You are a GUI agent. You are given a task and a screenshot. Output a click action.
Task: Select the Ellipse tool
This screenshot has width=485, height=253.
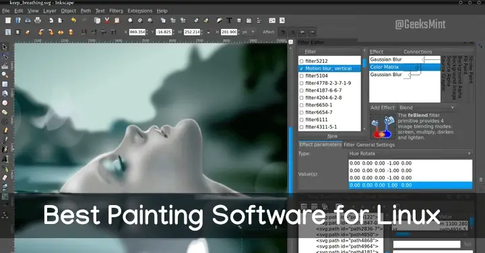click(x=5, y=103)
